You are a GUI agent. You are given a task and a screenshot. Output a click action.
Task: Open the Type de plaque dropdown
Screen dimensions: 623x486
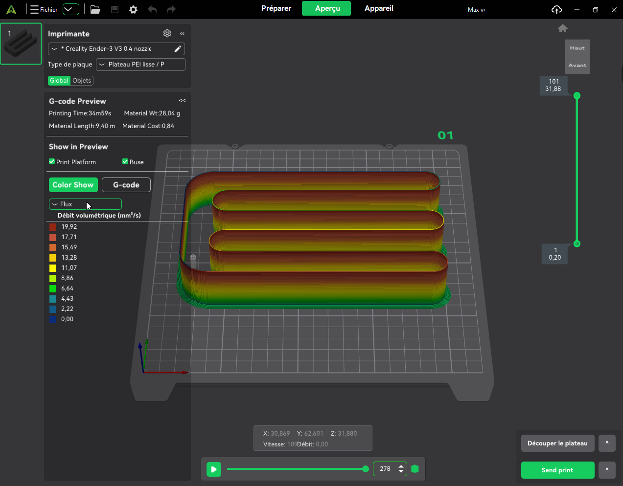click(x=140, y=65)
